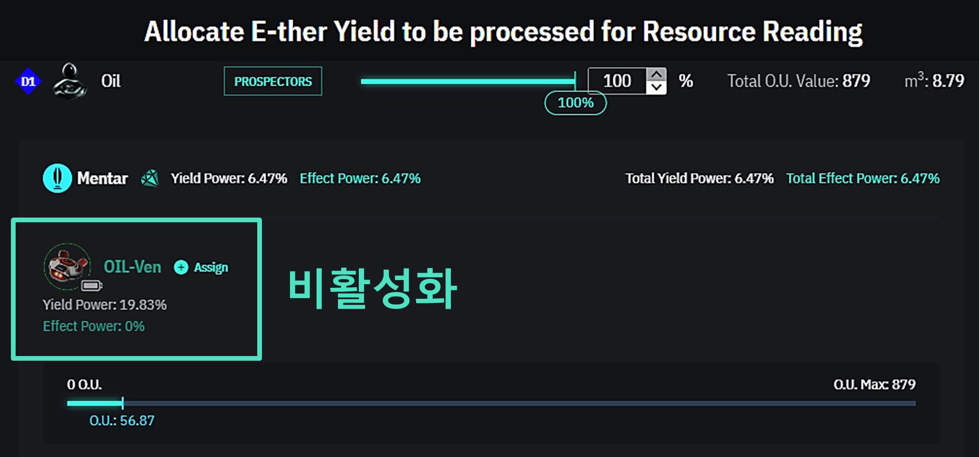Click the O.U.: 56.87 value label
The width and height of the screenshot is (979, 457).
pyautogui.click(x=122, y=421)
